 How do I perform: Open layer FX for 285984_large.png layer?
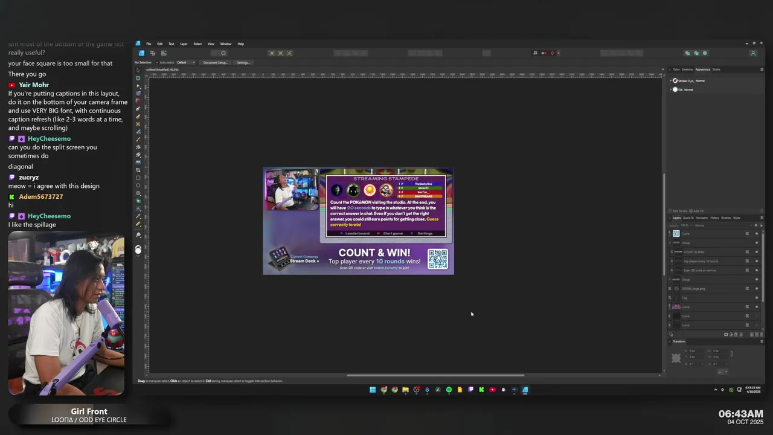(747, 289)
